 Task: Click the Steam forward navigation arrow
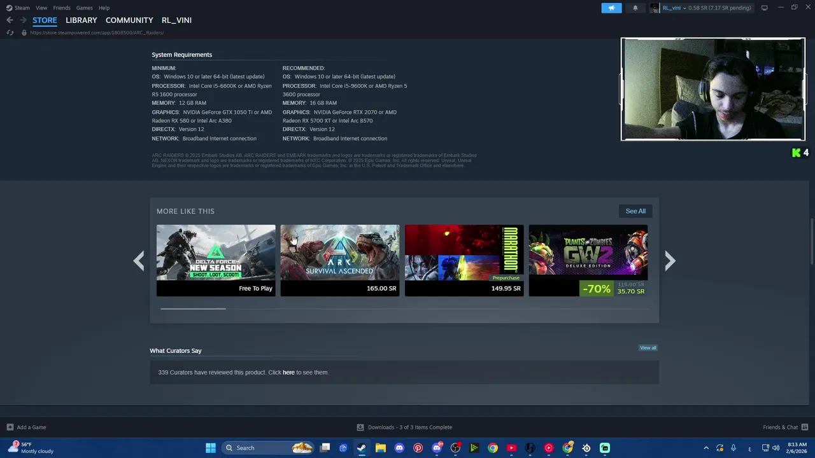[23, 20]
